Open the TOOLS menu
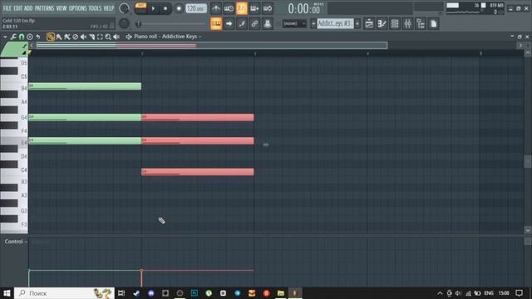 [x=95, y=8]
